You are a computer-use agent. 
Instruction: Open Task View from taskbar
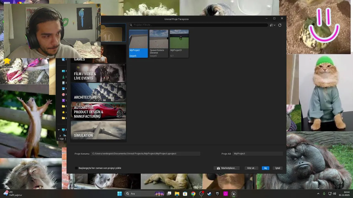pyautogui.click(x=169, y=194)
